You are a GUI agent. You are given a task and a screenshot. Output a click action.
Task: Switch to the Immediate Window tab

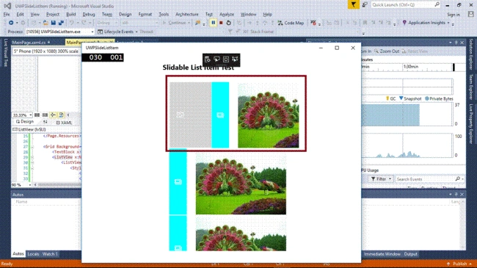point(382,254)
